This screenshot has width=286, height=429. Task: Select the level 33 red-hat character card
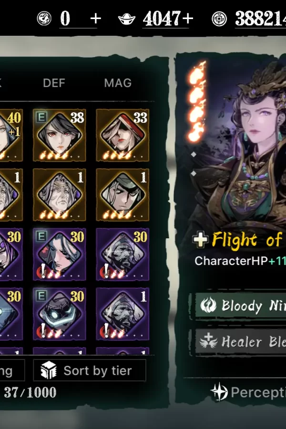click(123, 135)
